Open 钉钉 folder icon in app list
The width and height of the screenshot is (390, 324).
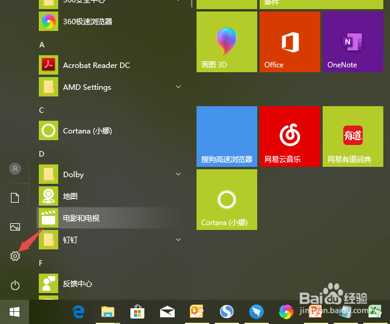49,240
